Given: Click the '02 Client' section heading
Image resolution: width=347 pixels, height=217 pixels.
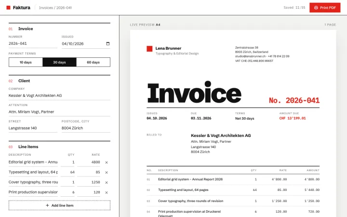Looking at the screenshot, I should click(19, 81).
